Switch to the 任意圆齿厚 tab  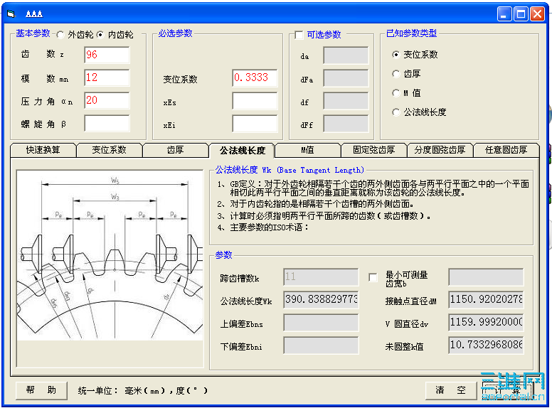coord(506,150)
